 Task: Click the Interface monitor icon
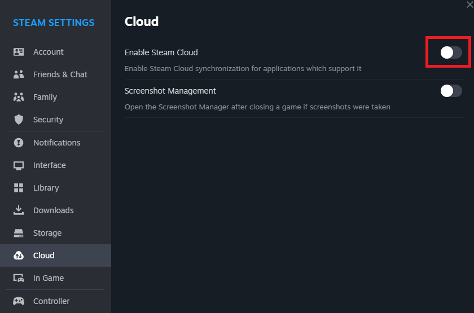click(19, 165)
